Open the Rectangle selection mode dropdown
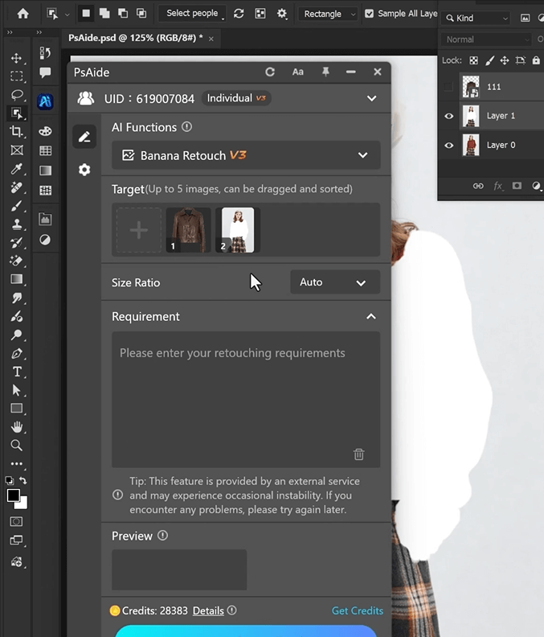The image size is (544, 637). click(x=329, y=14)
